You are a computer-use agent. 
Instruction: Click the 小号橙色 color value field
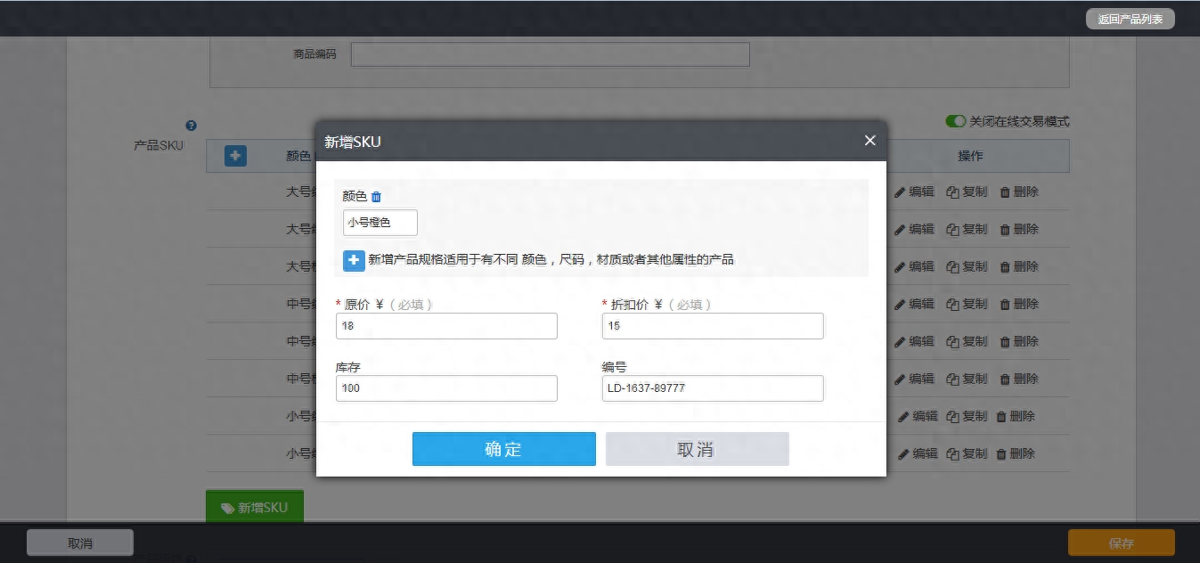pyautogui.click(x=380, y=223)
